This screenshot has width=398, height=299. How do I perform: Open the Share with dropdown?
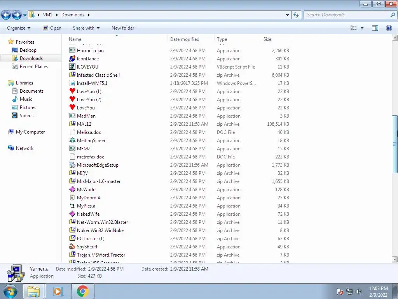click(x=86, y=28)
